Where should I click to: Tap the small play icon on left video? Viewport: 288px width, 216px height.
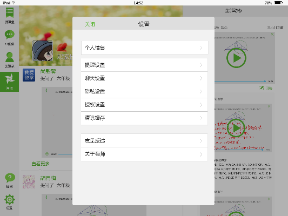point(47,154)
